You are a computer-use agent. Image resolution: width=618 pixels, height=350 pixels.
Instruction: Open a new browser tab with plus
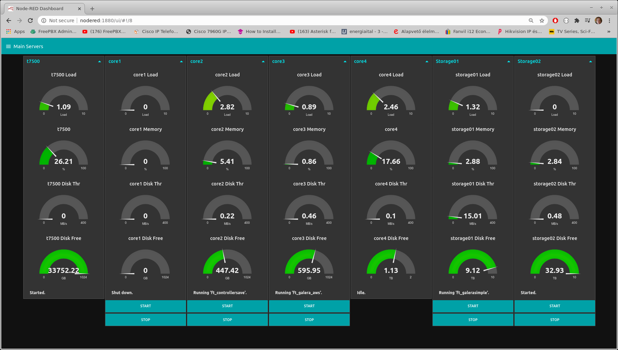pyautogui.click(x=92, y=9)
